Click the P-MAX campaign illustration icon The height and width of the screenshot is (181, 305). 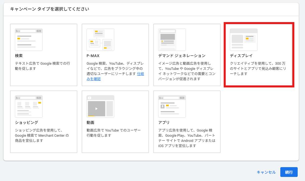click(100, 40)
